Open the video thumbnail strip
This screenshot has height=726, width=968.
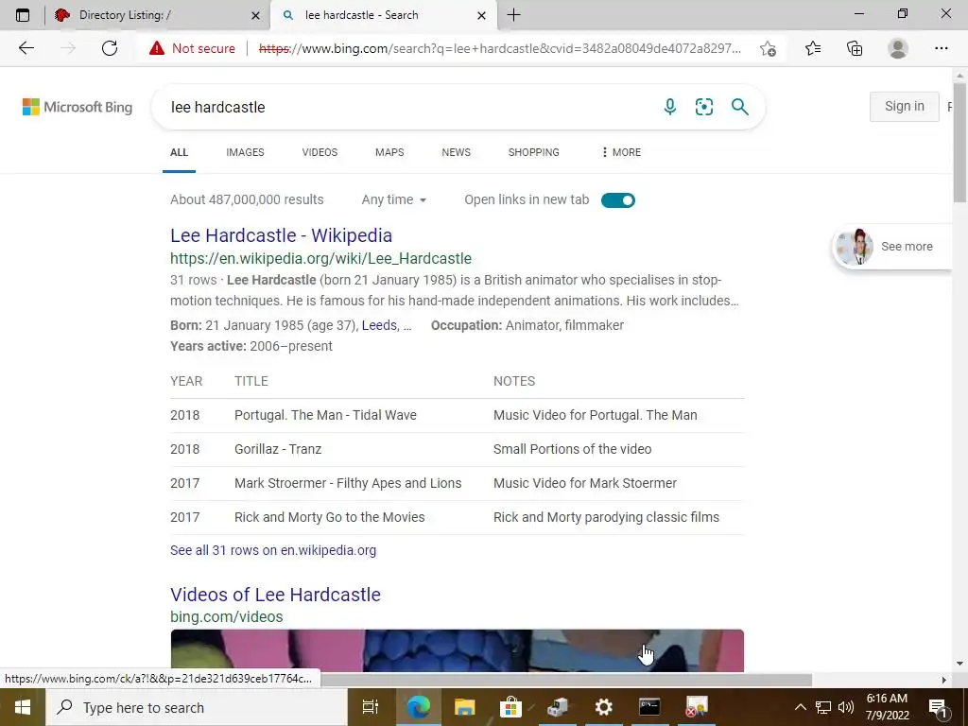click(458, 650)
